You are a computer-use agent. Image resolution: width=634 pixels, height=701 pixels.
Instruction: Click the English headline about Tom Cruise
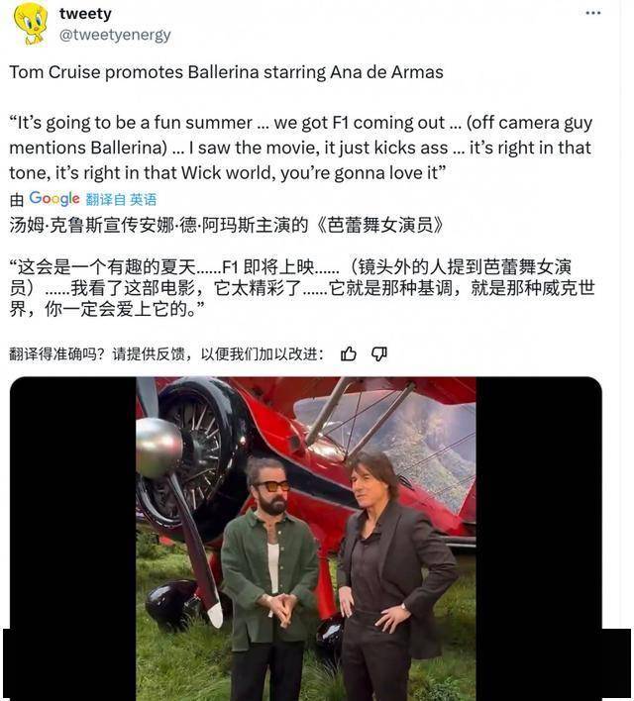coord(227,72)
